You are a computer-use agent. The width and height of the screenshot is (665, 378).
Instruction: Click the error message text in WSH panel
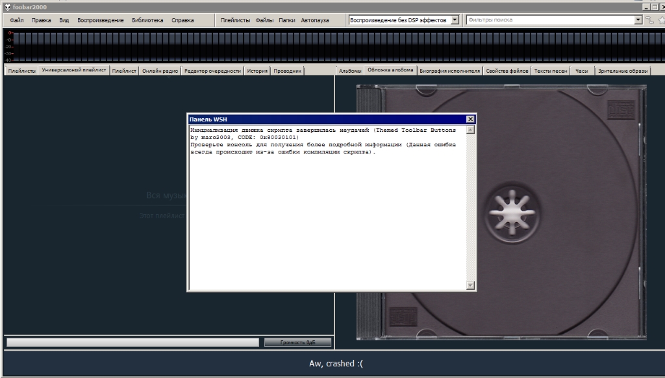coord(323,141)
